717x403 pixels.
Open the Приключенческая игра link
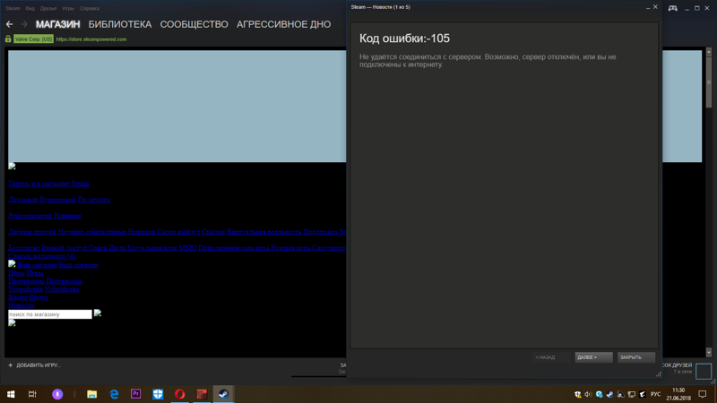(234, 248)
